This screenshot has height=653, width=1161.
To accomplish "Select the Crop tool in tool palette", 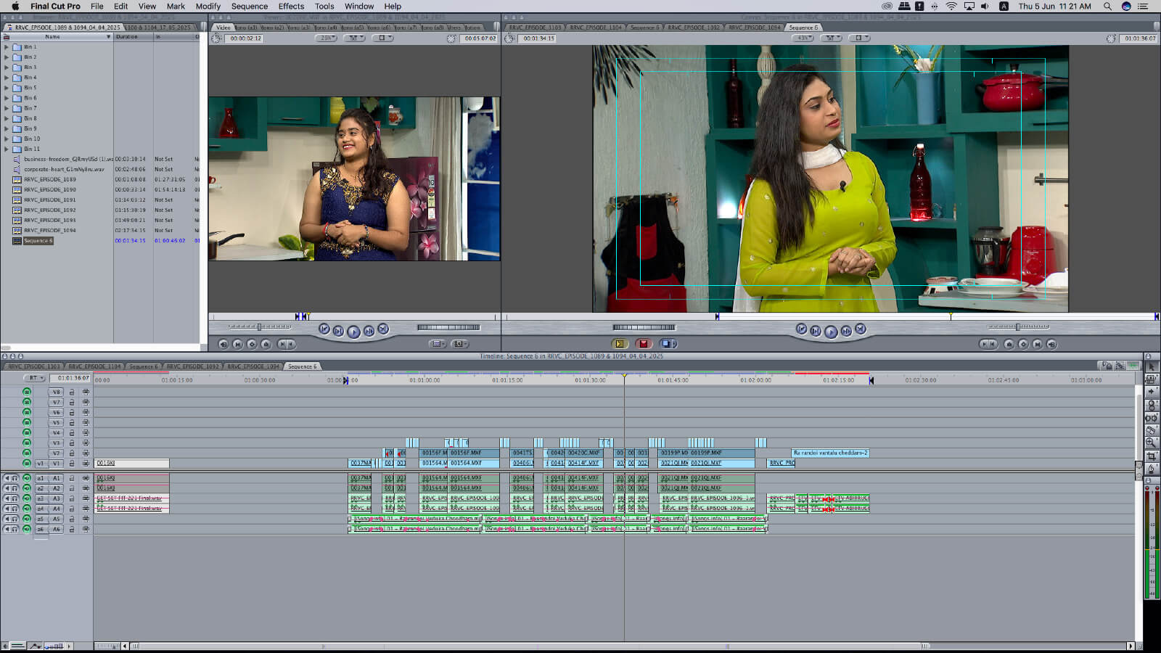I will (1152, 456).
